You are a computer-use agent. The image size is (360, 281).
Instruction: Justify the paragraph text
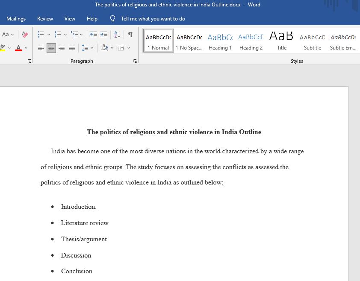pyautogui.click(x=72, y=48)
